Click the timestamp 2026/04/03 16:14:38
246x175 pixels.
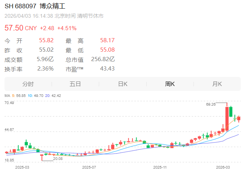click(x=29, y=16)
